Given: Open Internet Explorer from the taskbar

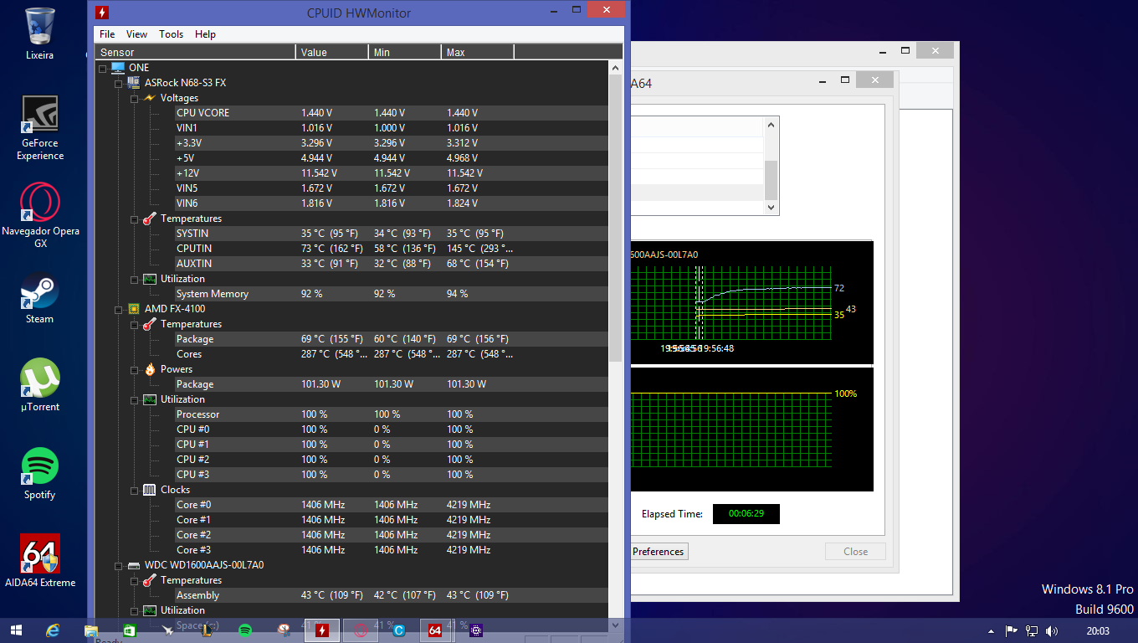Looking at the screenshot, I should pos(53,630).
